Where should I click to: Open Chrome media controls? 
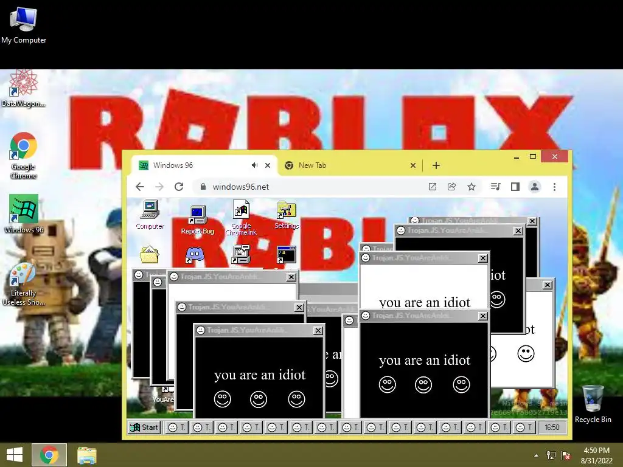495,187
